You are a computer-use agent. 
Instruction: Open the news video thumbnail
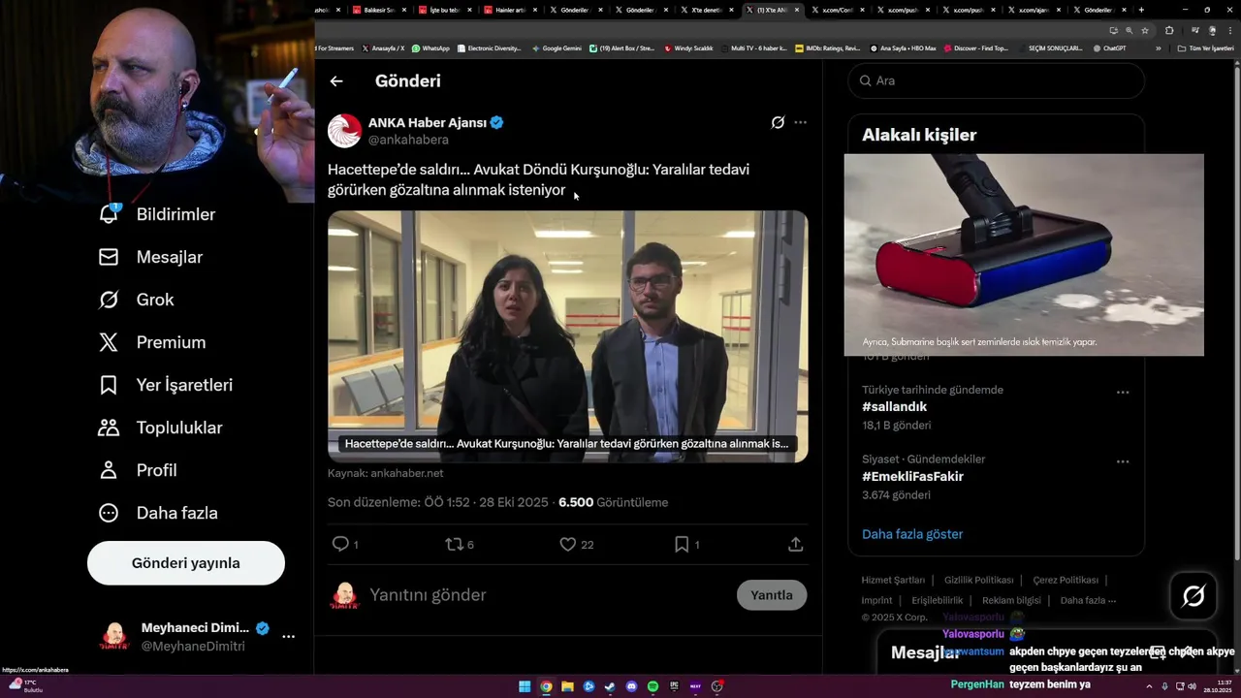click(x=568, y=336)
